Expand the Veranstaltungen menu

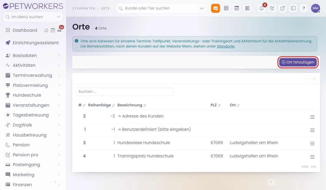click(x=33, y=105)
